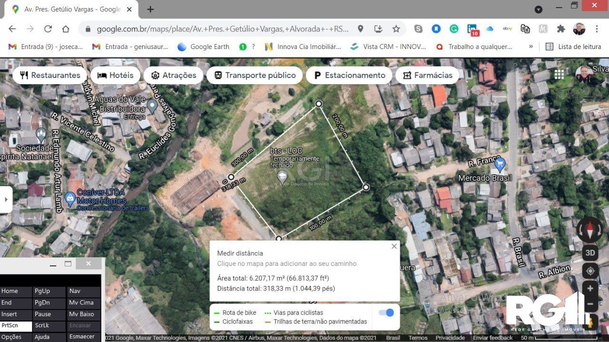Click the address bar URL

point(223,29)
